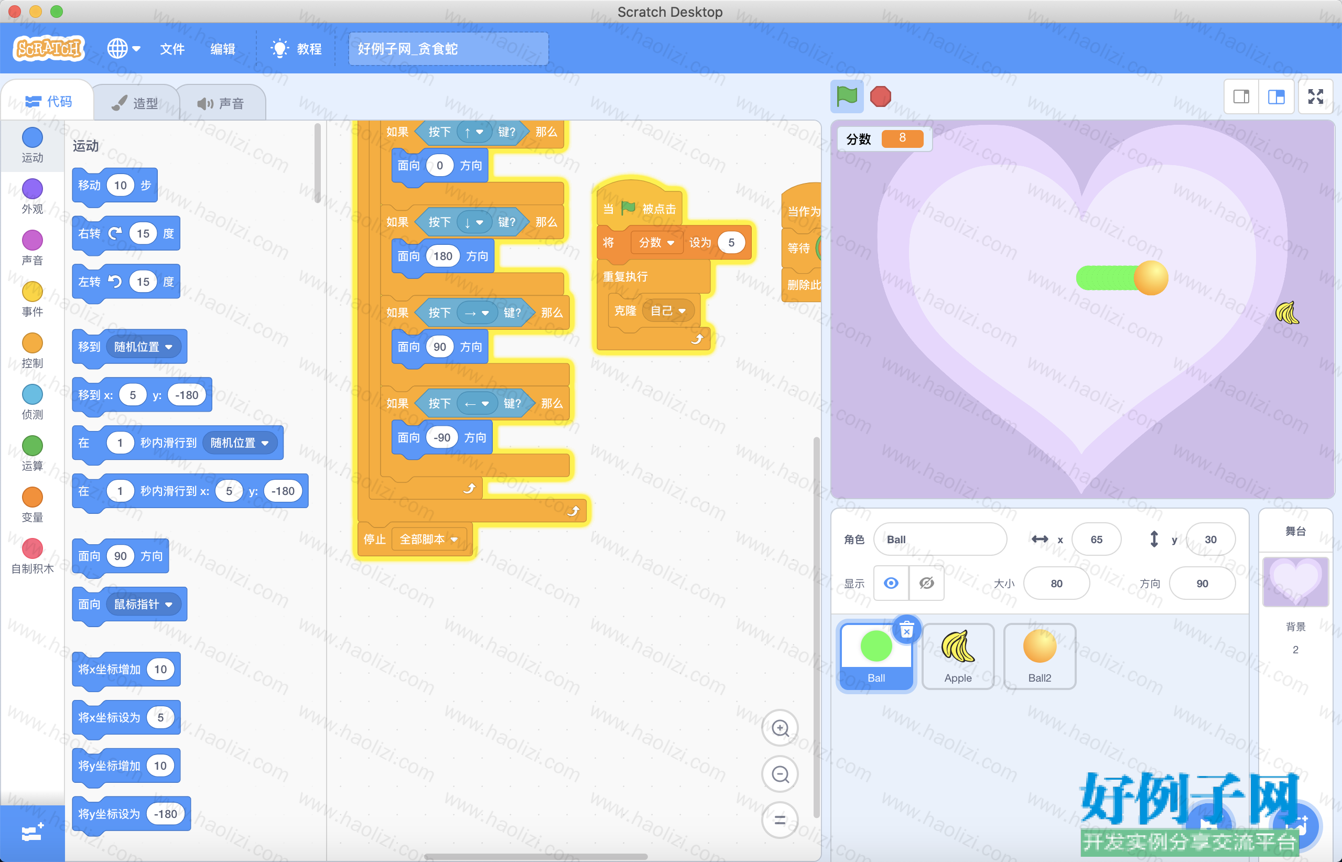This screenshot has width=1342, height=862.
Task: Click the x position field 65
Action: 1096,540
